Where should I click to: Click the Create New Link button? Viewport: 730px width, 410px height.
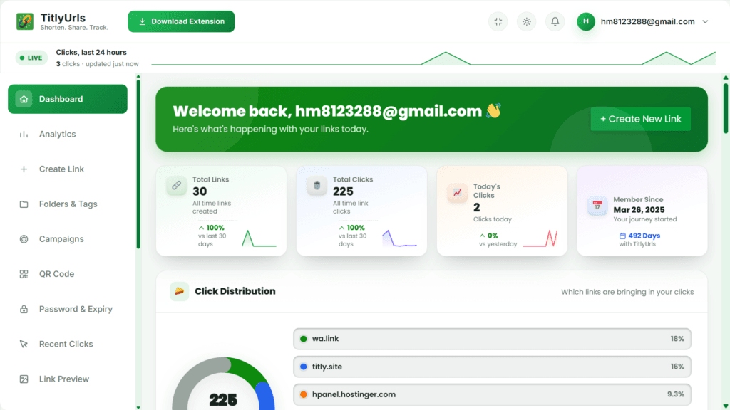(641, 119)
